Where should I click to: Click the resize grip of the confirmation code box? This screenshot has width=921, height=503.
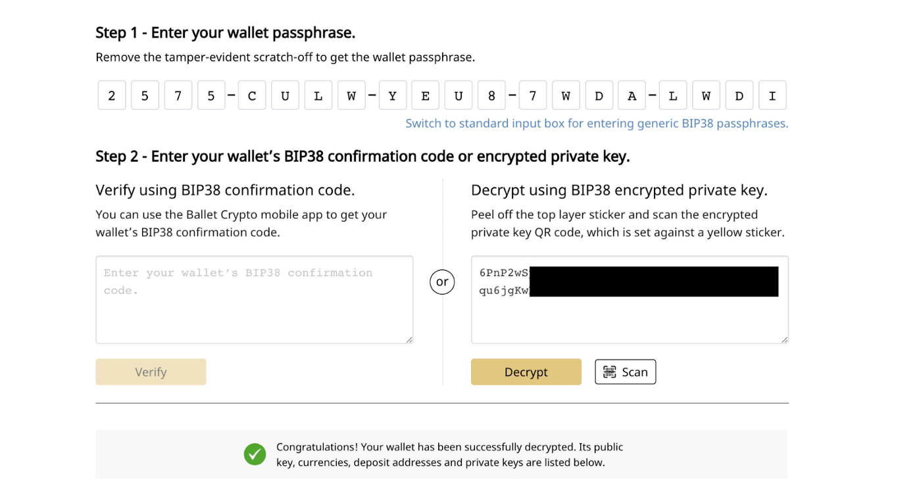(x=409, y=339)
